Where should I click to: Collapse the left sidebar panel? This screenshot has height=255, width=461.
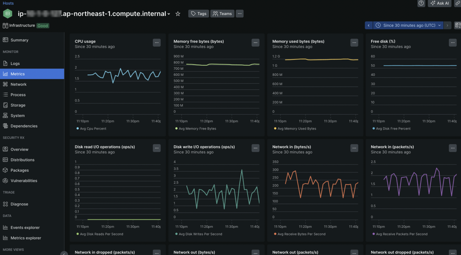64,253
